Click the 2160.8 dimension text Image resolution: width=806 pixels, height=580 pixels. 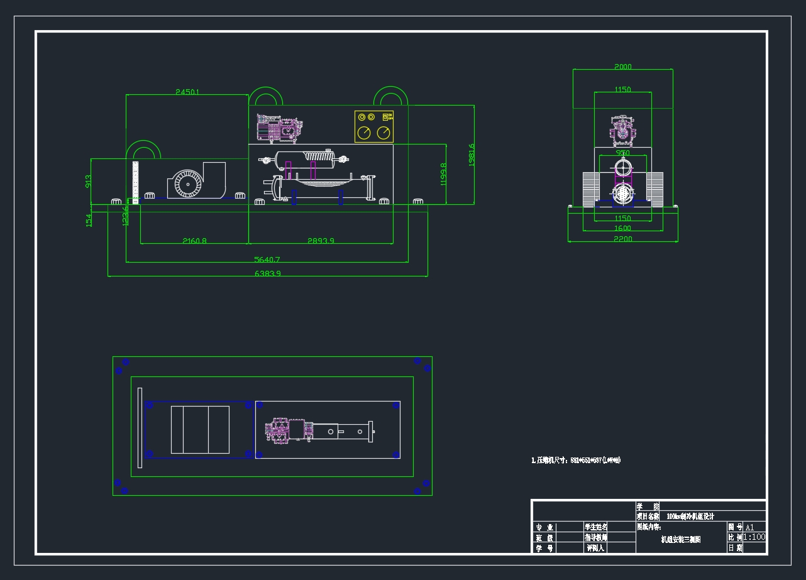[x=194, y=241]
